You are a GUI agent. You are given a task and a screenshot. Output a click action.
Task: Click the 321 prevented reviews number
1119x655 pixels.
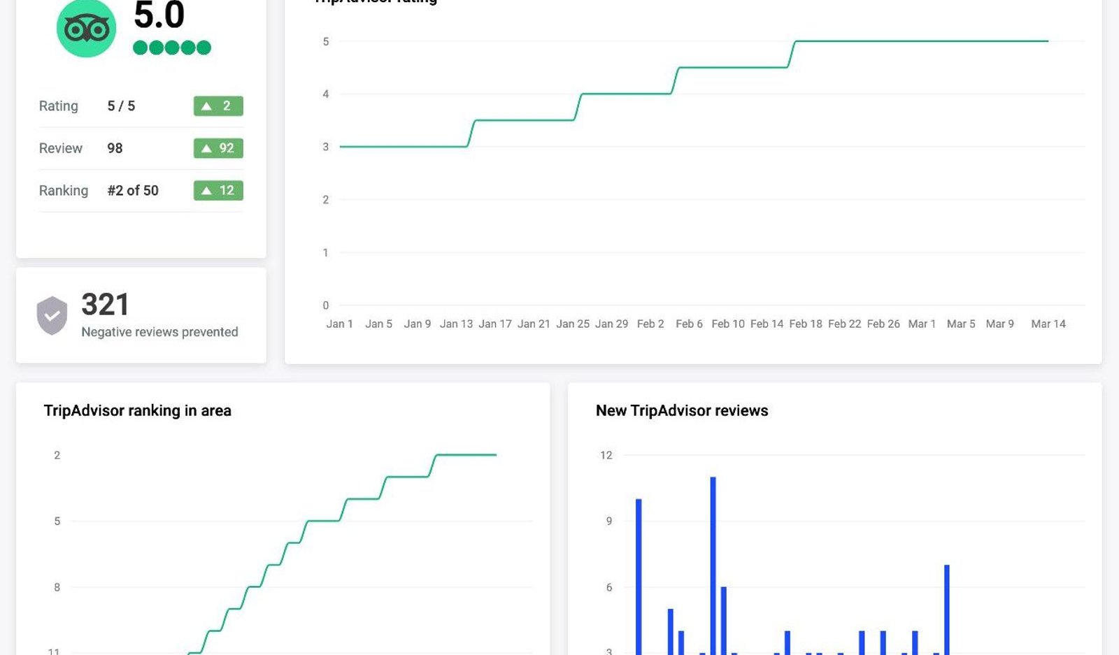105,304
